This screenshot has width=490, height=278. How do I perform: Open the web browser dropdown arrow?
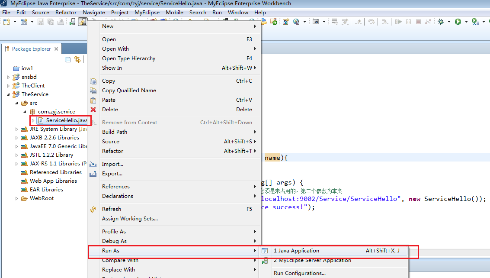(x=304, y=22)
